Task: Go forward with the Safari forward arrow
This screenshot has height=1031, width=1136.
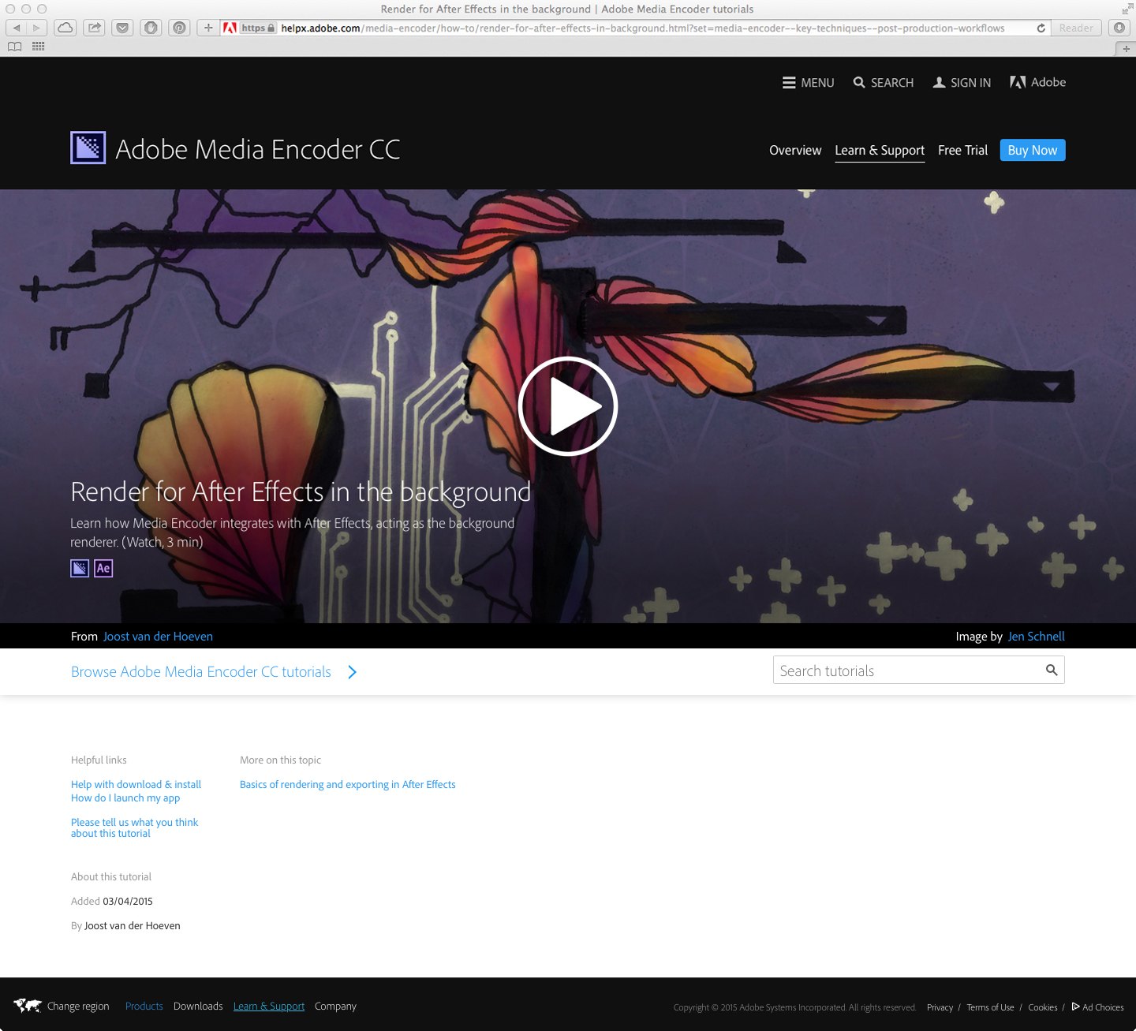Action: point(36,28)
